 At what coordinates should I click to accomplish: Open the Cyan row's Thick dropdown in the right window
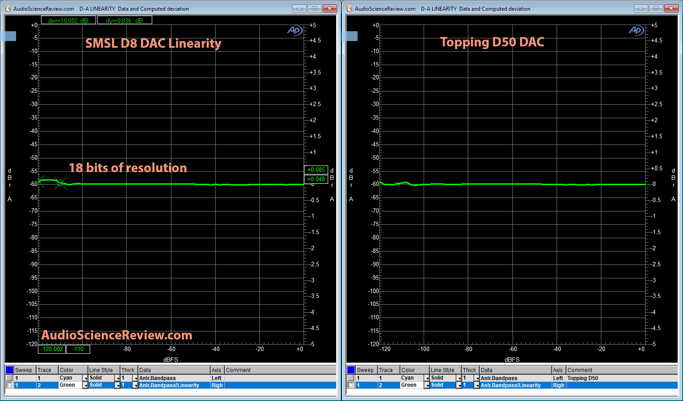click(x=477, y=378)
